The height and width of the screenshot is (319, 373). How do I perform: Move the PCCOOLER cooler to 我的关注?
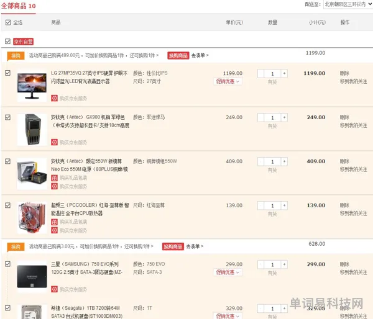pos(354,213)
